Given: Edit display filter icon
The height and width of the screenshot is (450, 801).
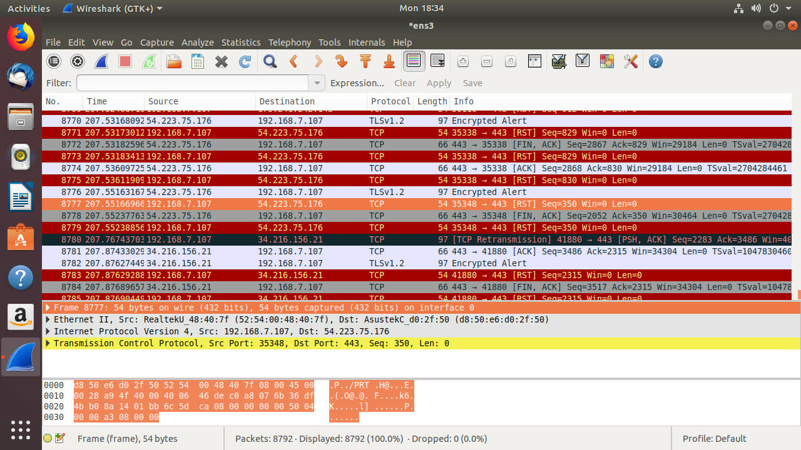Looking at the screenshot, I should click(x=583, y=61).
